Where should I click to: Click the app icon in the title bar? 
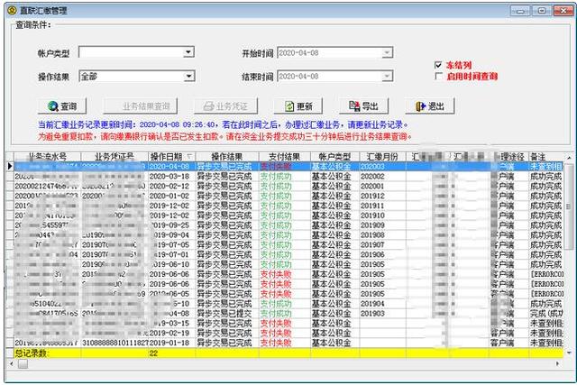pos(12,10)
